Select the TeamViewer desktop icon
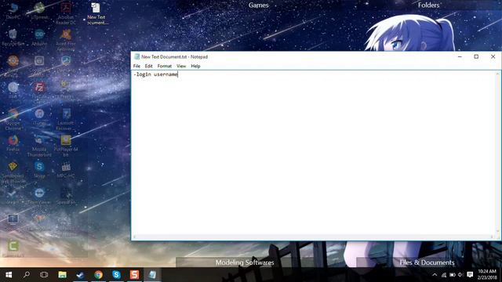The image size is (502, 282). point(39,196)
